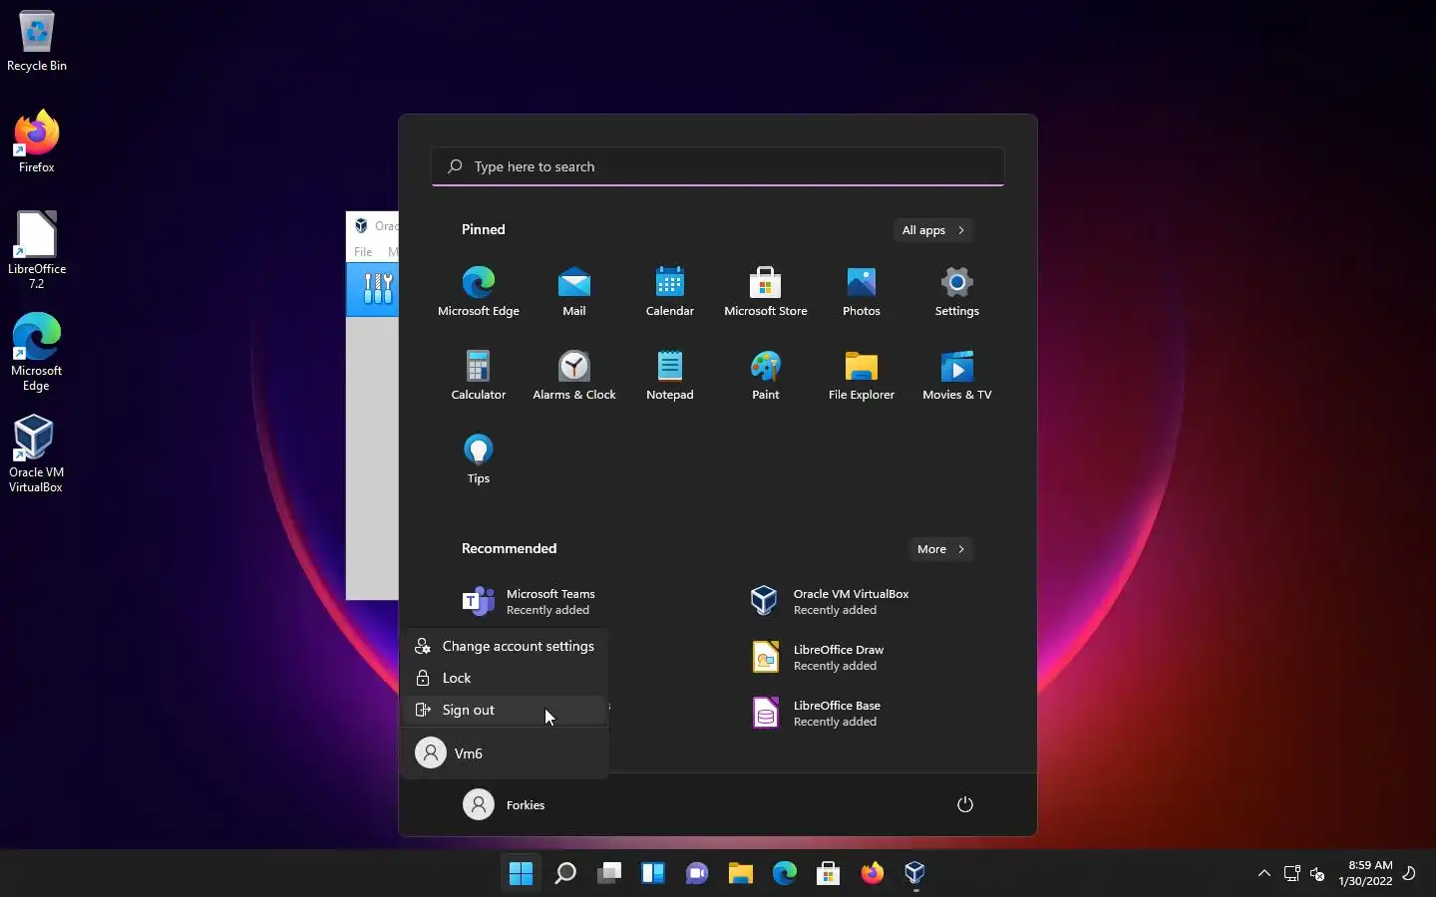Click More in Recommended section
Image resolution: width=1436 pixels, height=897 pixels.
(940, 549)
